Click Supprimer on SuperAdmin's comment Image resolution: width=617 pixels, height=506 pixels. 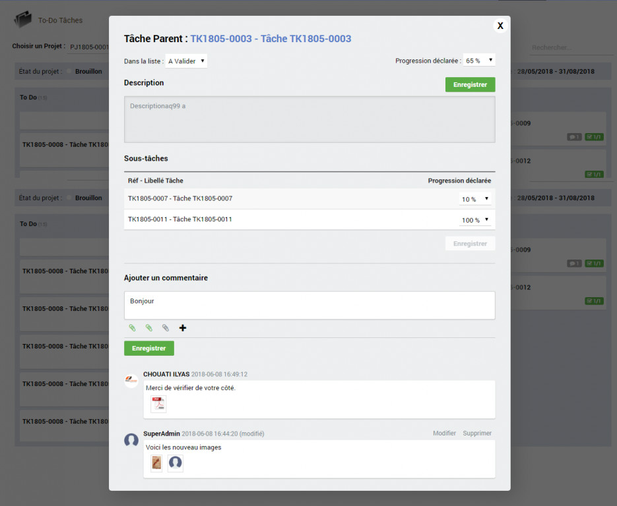477,434
